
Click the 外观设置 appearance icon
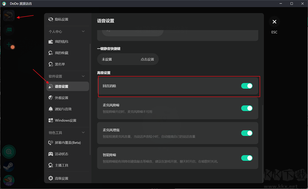tap(51, 98)
